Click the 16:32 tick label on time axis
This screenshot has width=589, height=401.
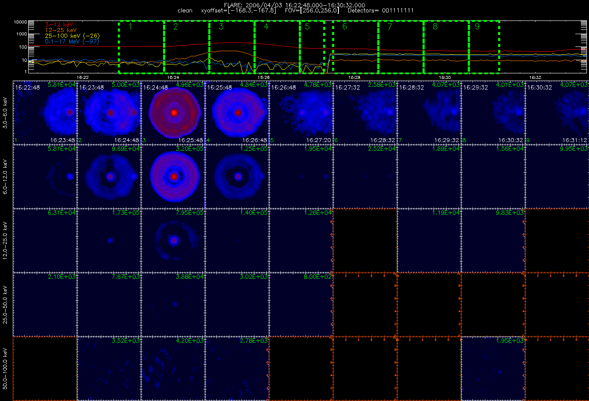coord(535,78)
